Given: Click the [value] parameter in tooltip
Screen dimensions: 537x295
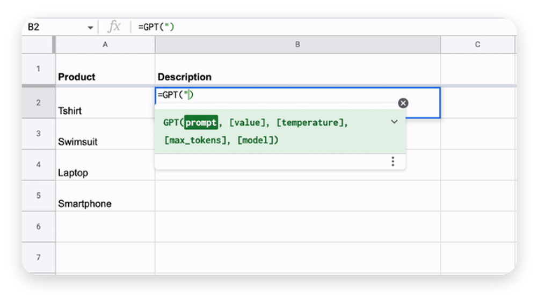Looking at the screenshot, I should click(247, 122).
